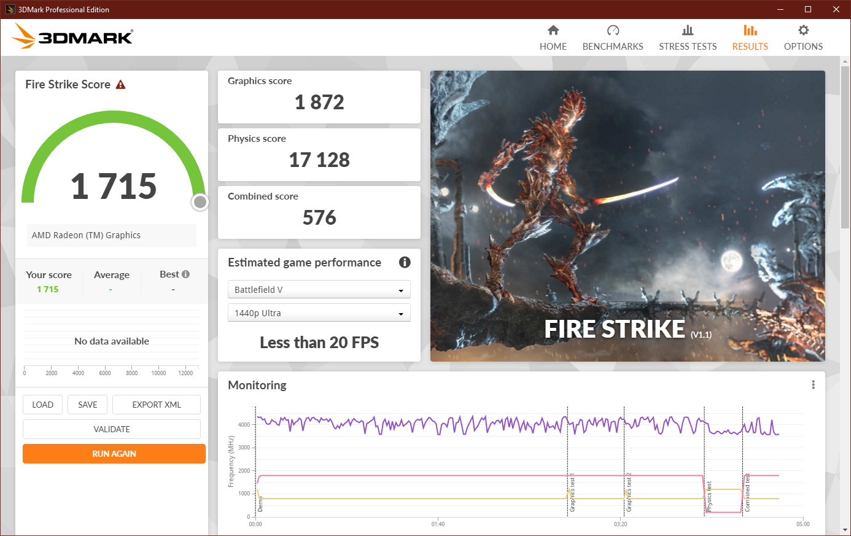Viewport: 851px width, 536px height.
Task: Click the Demo marker on monitoring chart
Action: point(260,505)
